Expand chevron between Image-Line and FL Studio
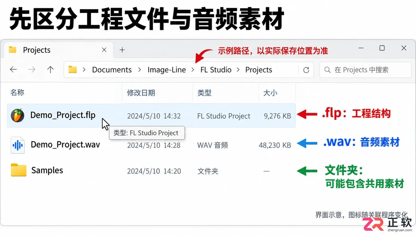The image size is (416, 236). (193, 70)
